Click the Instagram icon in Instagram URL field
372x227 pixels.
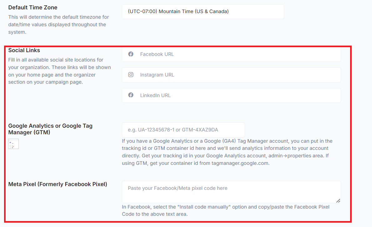pyautogui.click(x=131, y=75)
